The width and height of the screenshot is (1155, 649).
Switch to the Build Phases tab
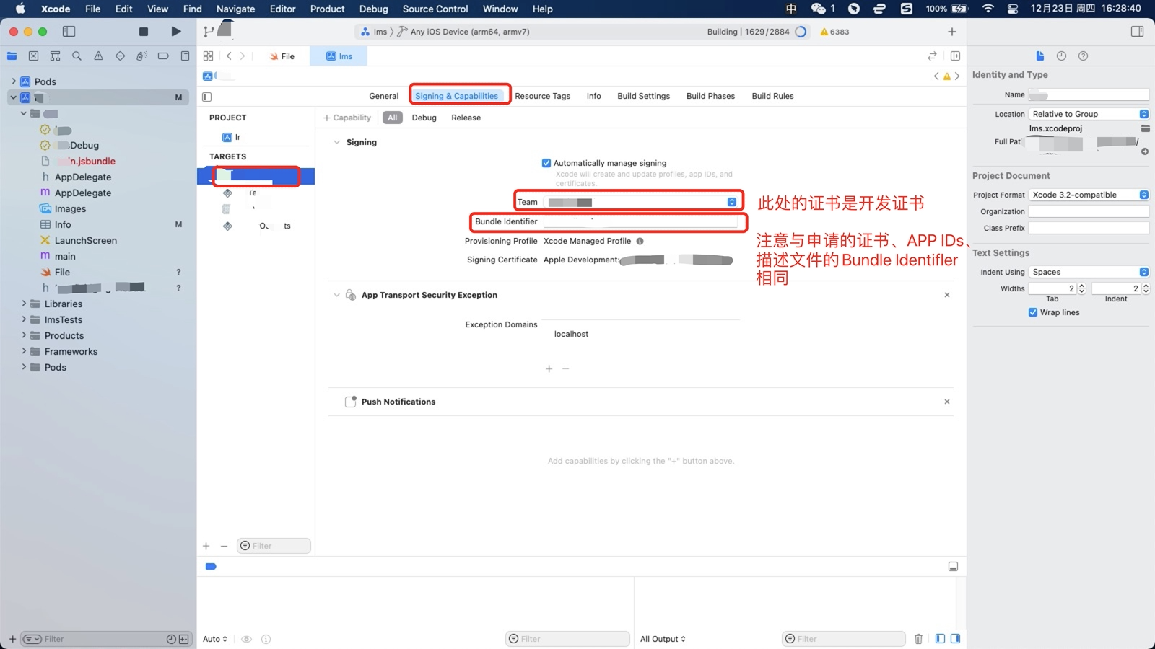[x=710, y=96]
